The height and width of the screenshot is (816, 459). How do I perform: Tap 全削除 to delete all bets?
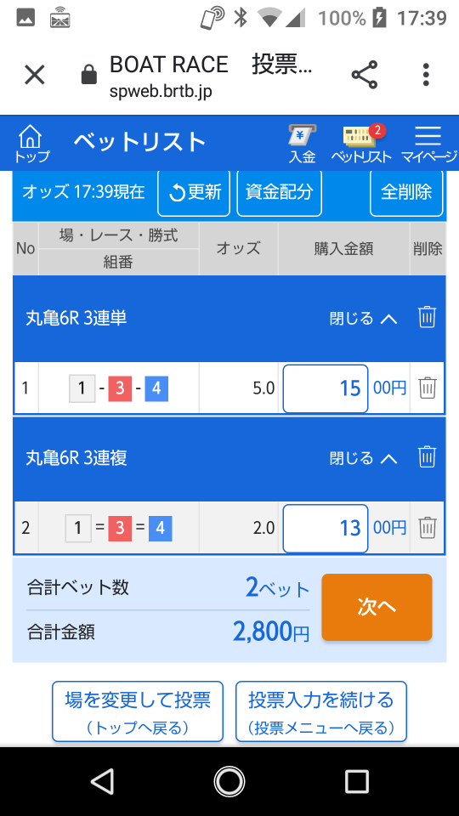coord(406,193)
